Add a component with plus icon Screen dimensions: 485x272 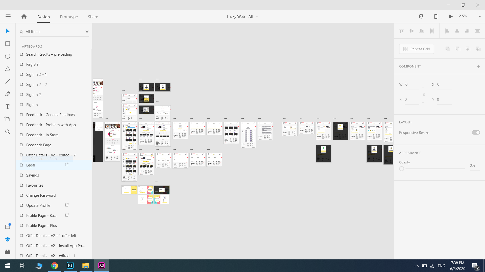478,66
